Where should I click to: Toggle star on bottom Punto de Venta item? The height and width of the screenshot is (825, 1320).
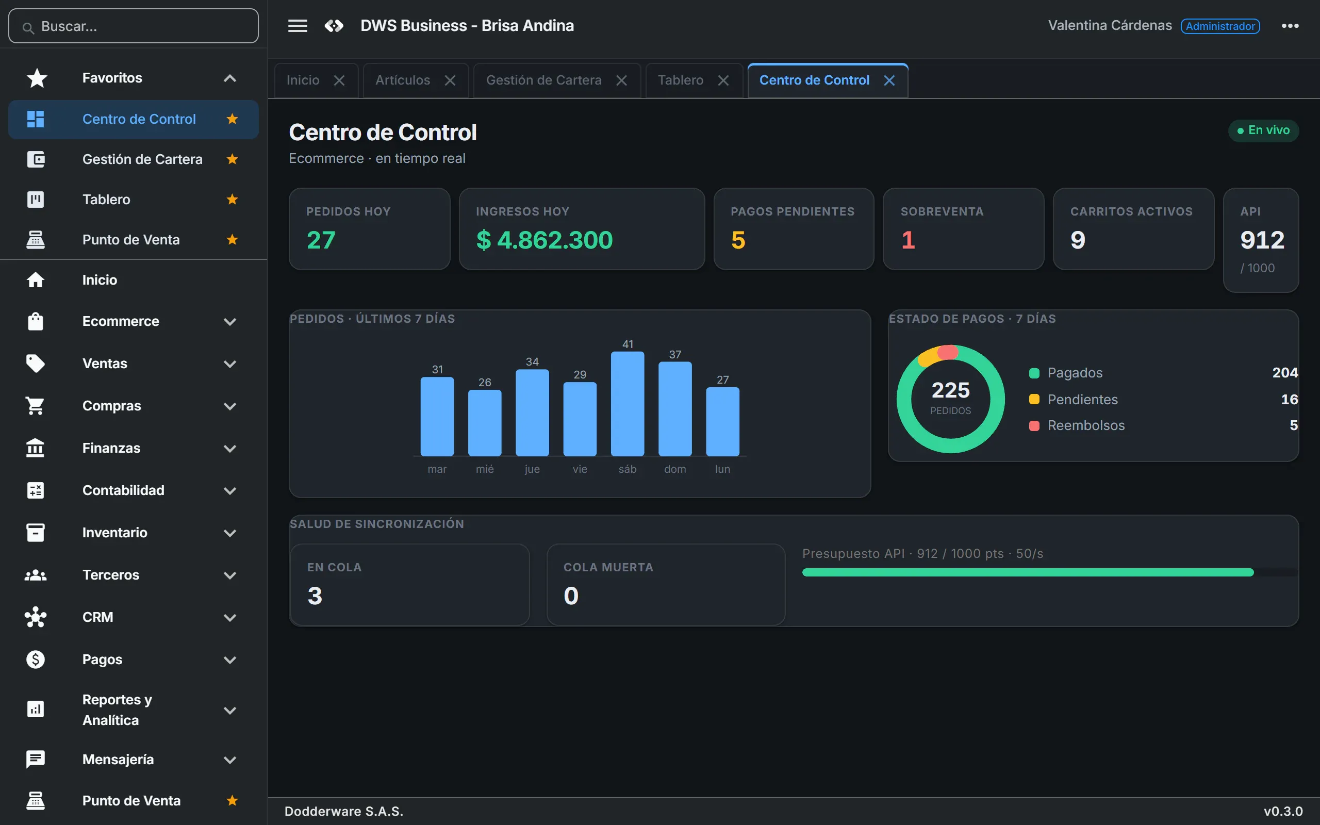pyautogui.click(x=233, y=800)
